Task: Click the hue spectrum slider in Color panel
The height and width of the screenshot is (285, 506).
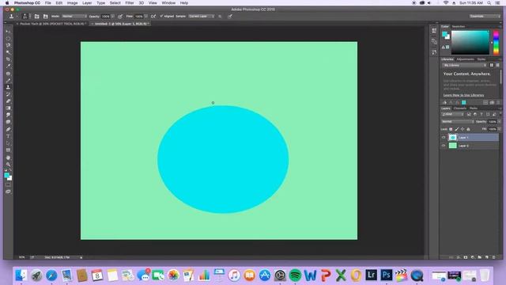Action: [496, 42]
